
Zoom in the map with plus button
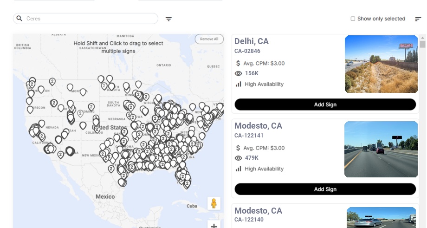point(213,226)
